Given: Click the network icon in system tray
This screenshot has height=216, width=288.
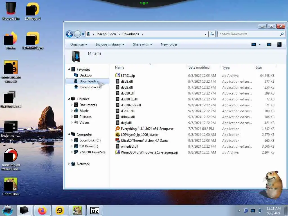Looking at the screenshot, I should point(253,211).
